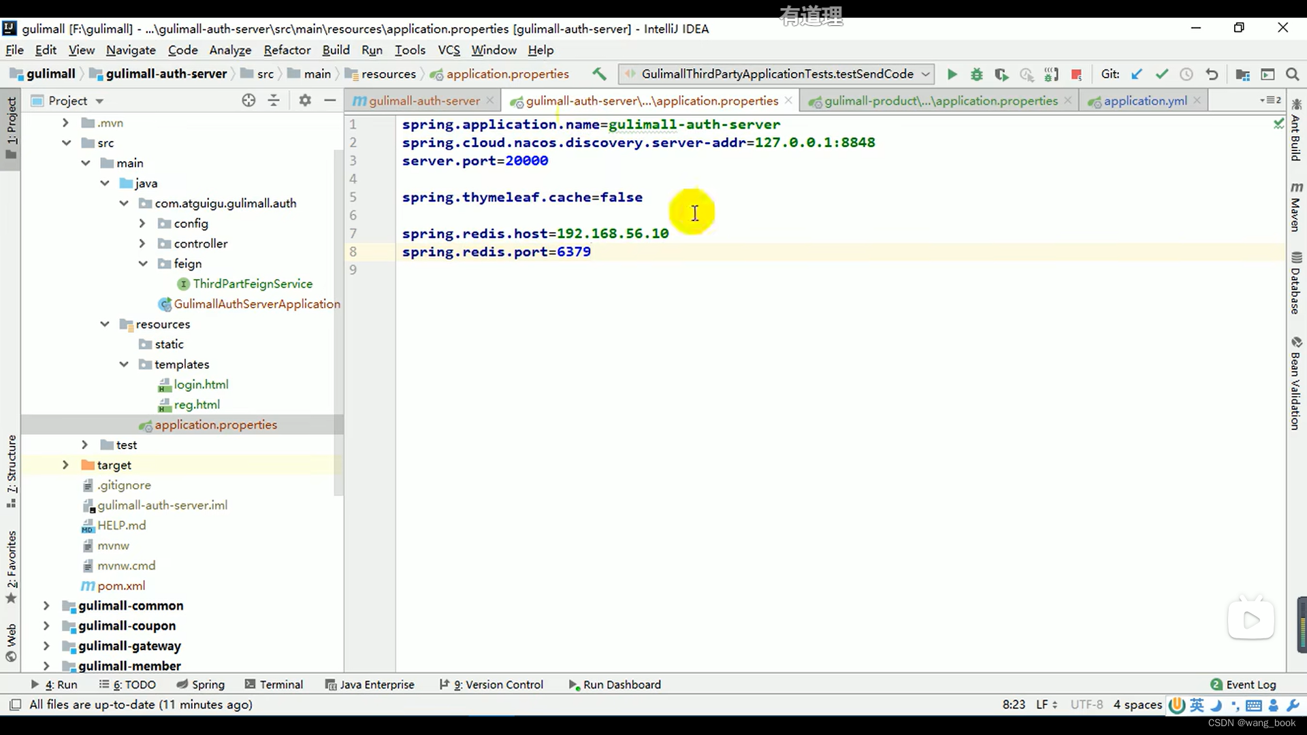This screenshot has height=735, width=1307.
Task: Open the Run tool window
Action: coord(54,685)
